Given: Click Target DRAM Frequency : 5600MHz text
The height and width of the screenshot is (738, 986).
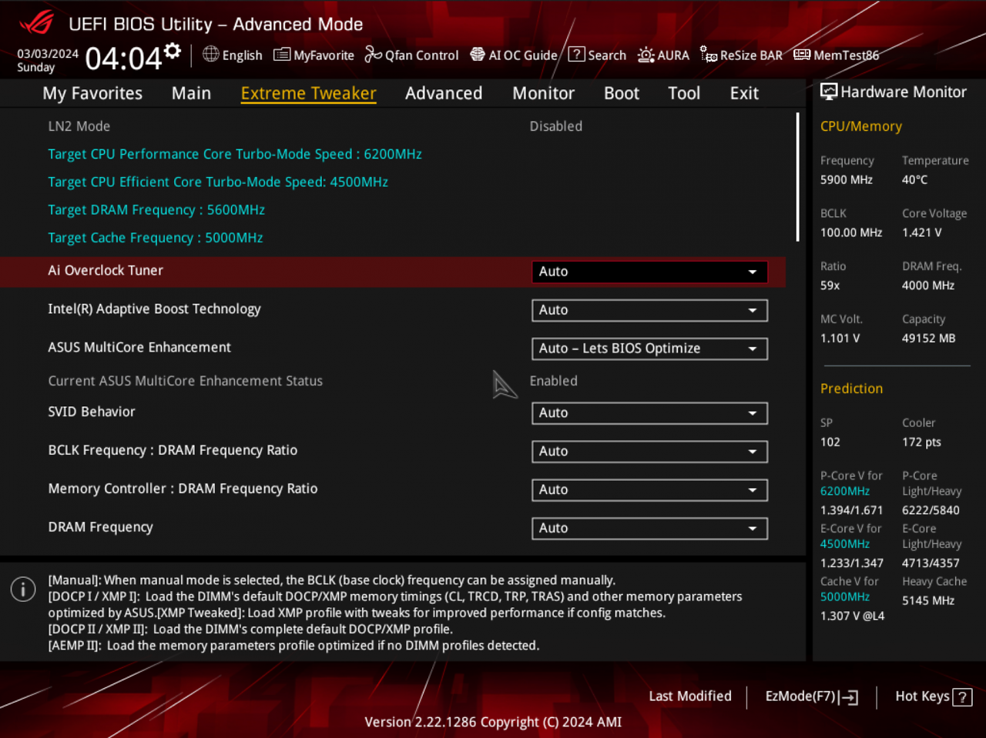Looking at the screenshot, I should (156, 209).
